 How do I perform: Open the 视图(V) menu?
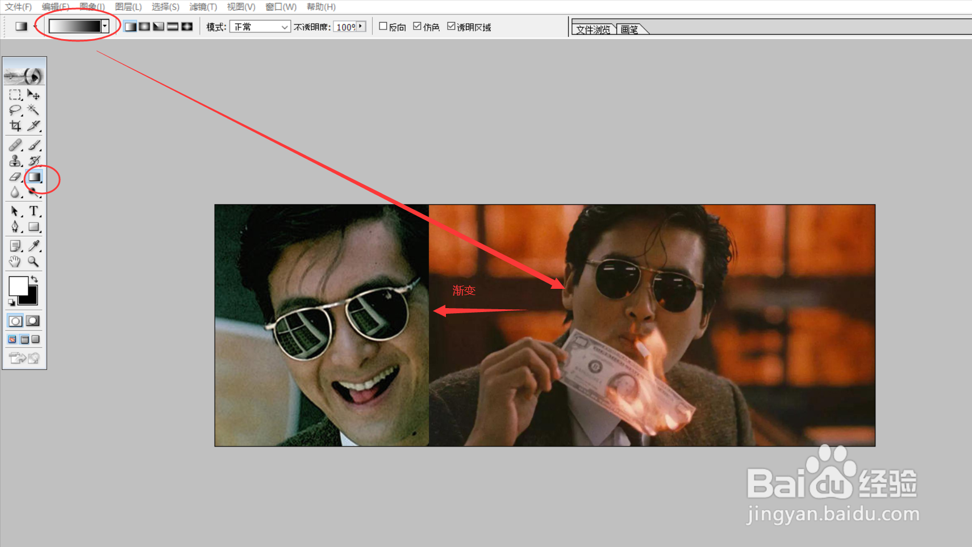click(x=241, y=7)
